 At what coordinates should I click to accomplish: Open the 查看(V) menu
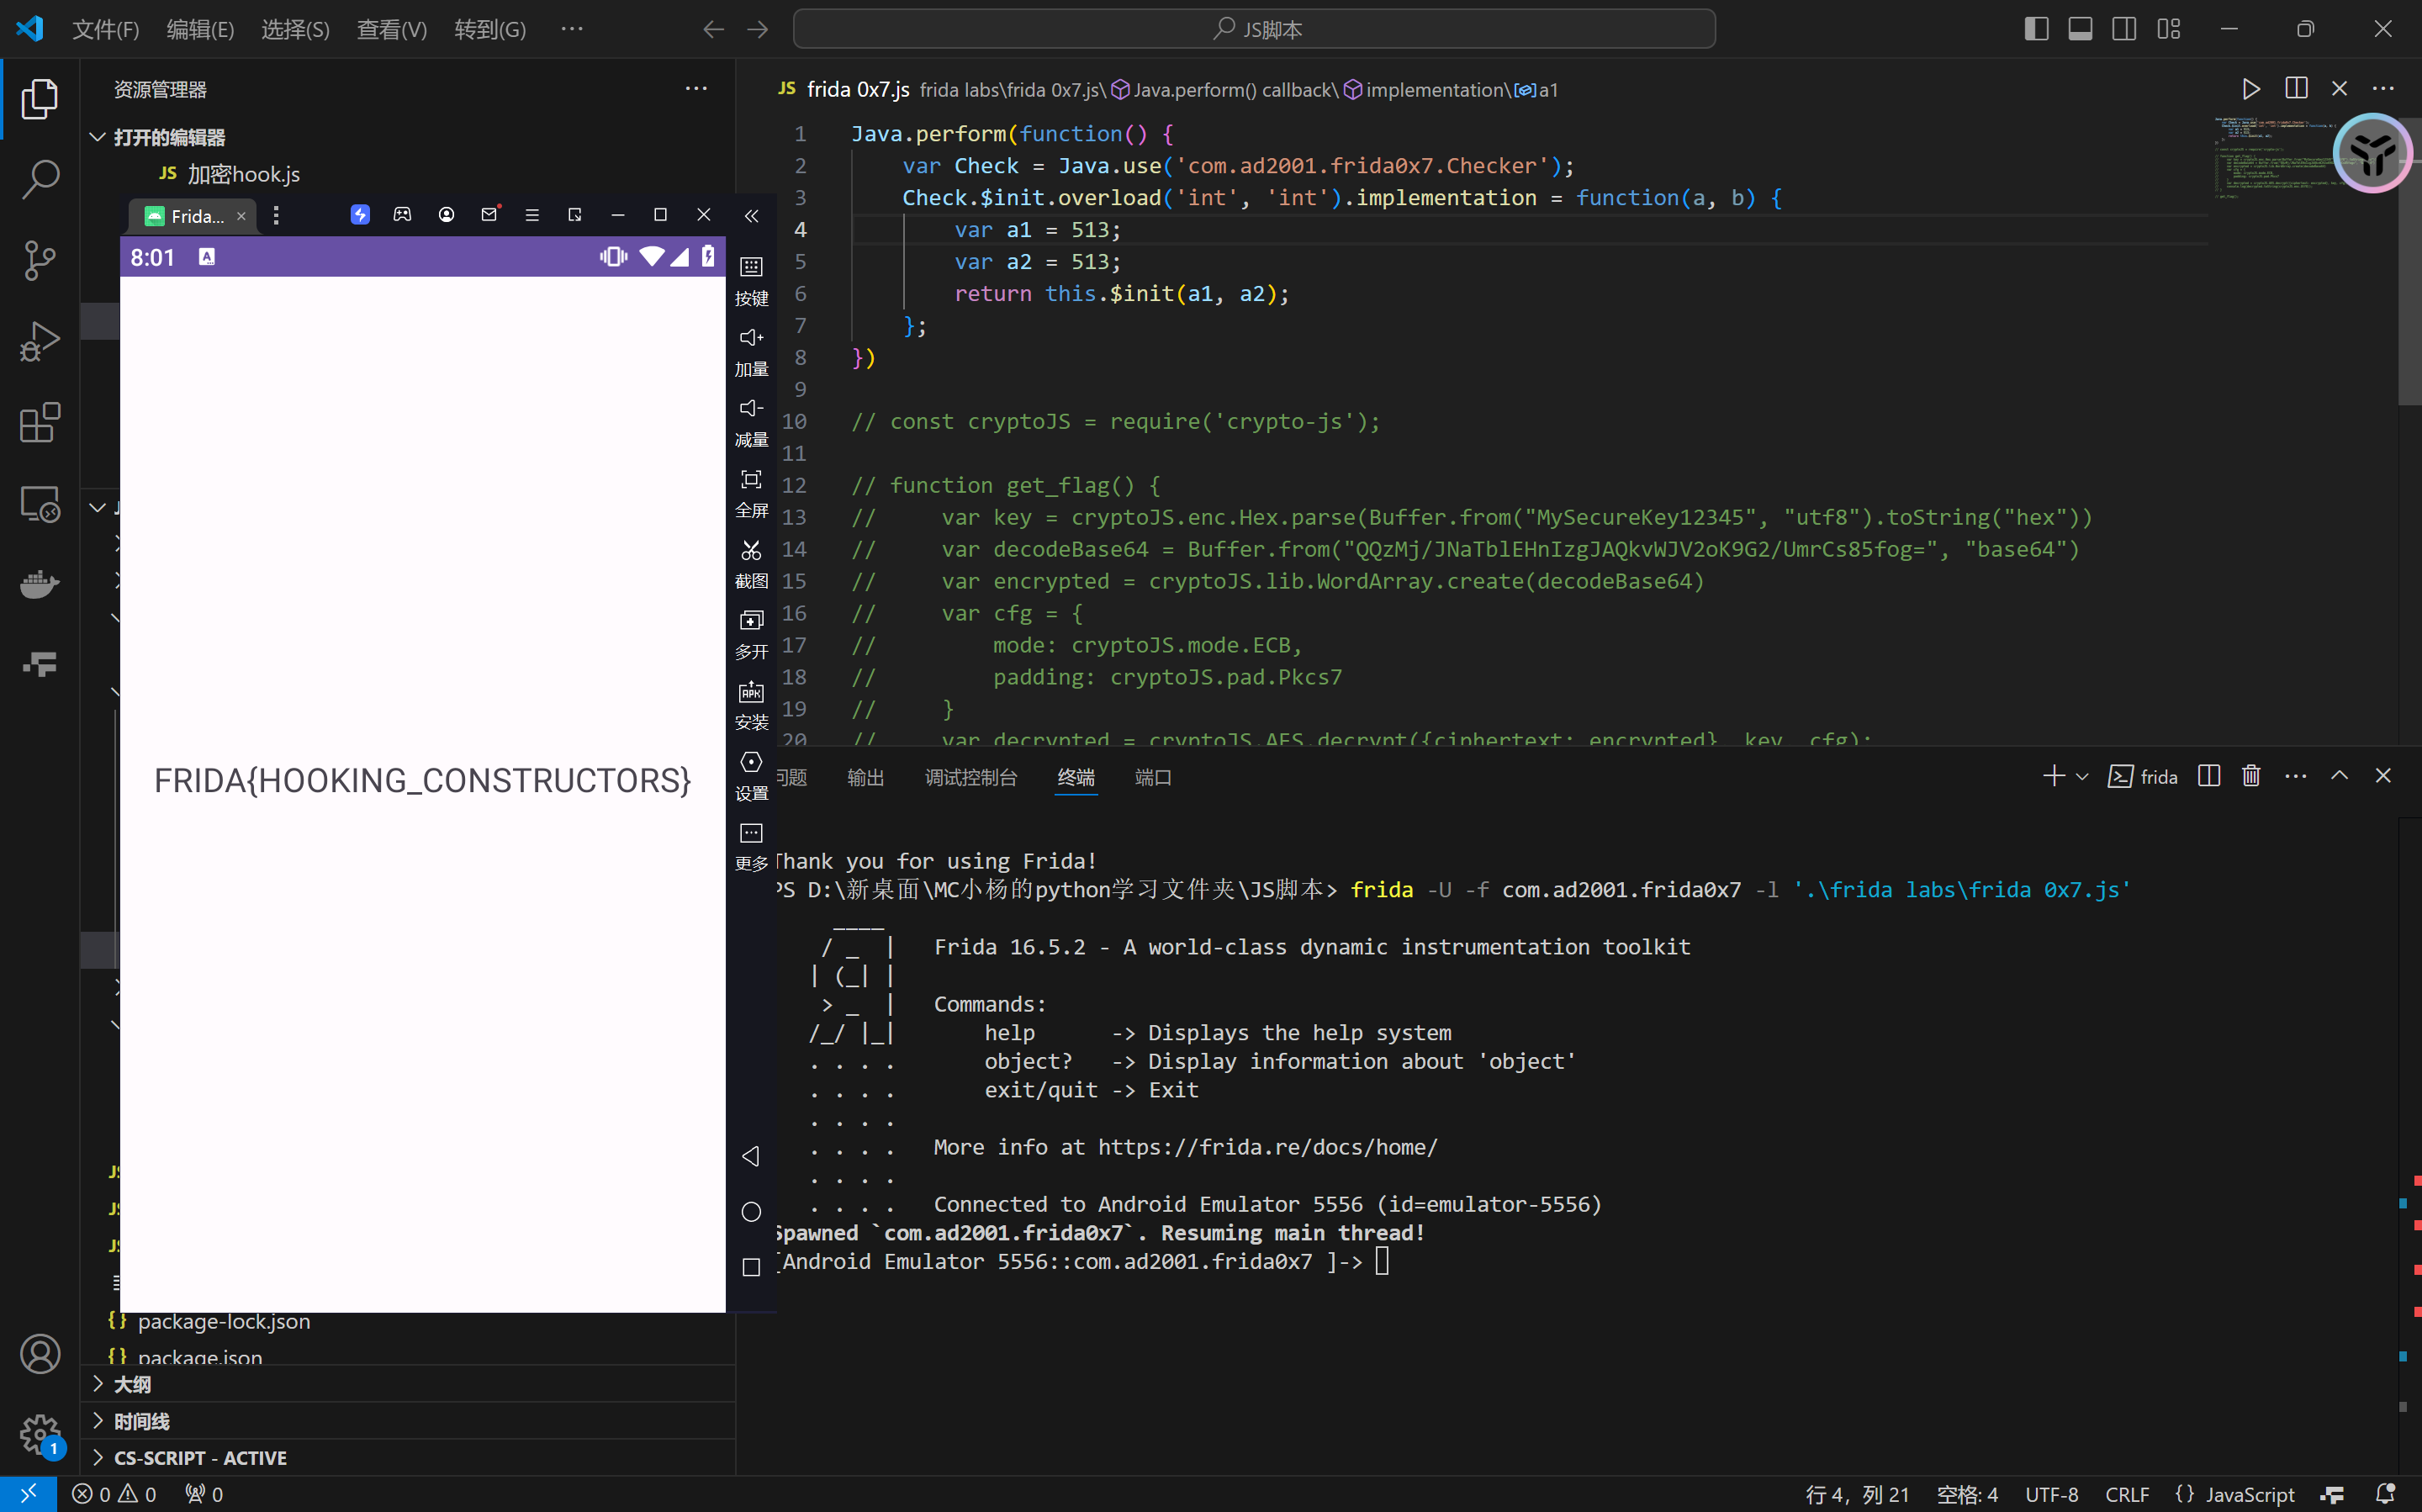(391, 29)
